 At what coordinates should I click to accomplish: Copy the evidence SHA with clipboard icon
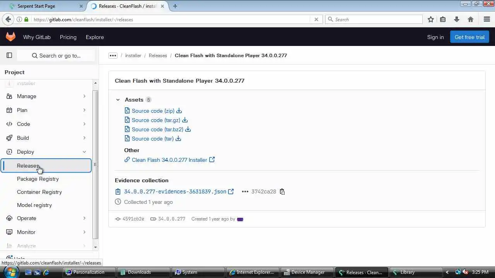tap(282, 192)
